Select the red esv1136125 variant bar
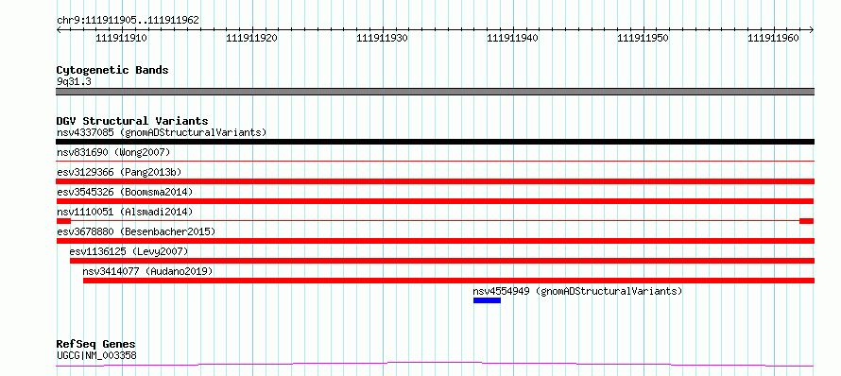This screenshot has width=841, height=376. [x=442, y=261]
